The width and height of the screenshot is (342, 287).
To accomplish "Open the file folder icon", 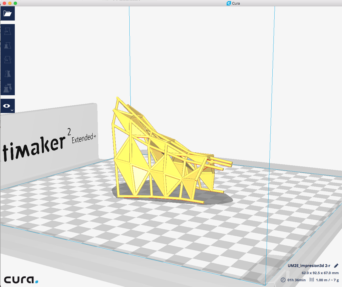I will point(7,13).
